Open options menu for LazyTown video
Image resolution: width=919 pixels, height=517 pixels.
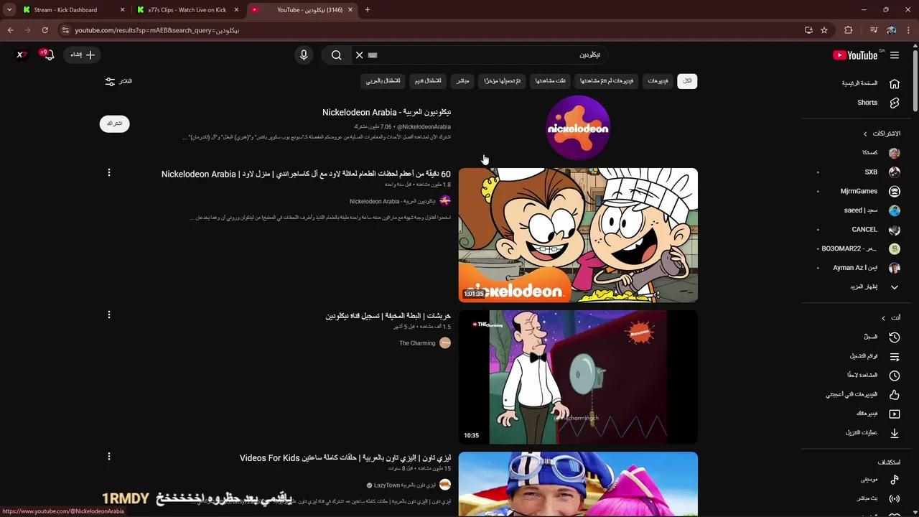tap(109, 456)
